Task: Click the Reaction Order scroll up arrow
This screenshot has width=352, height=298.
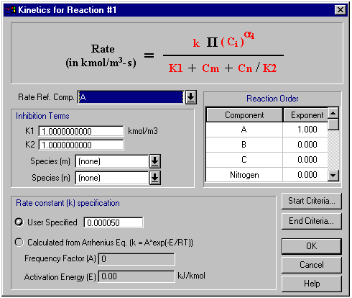Action: coord(333,113)
